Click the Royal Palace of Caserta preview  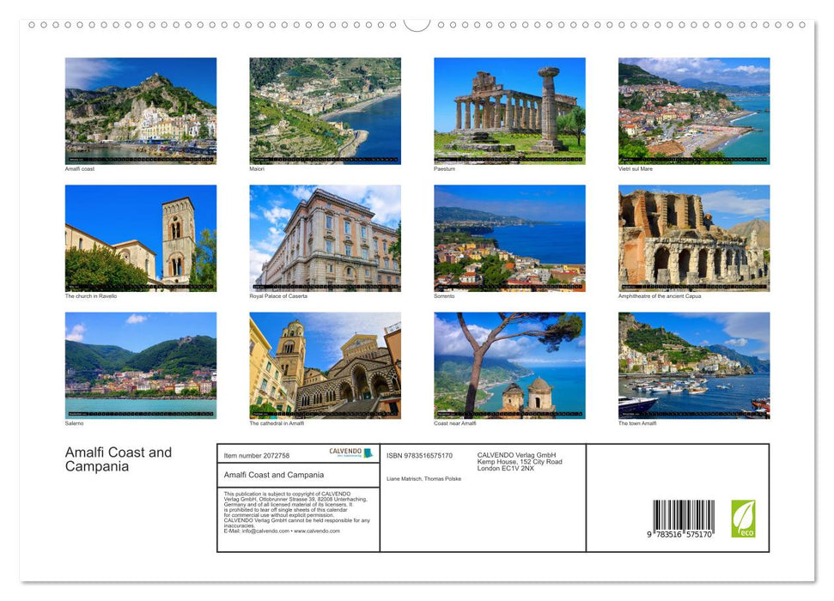[325, 238]
